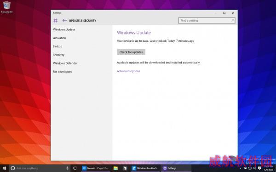This screenshot has width=276, height=172.
Task: Go to Windows Defender settings
Action: coord(65,63)
